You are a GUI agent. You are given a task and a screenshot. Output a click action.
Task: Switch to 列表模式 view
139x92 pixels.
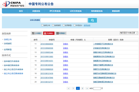(49, 33)
